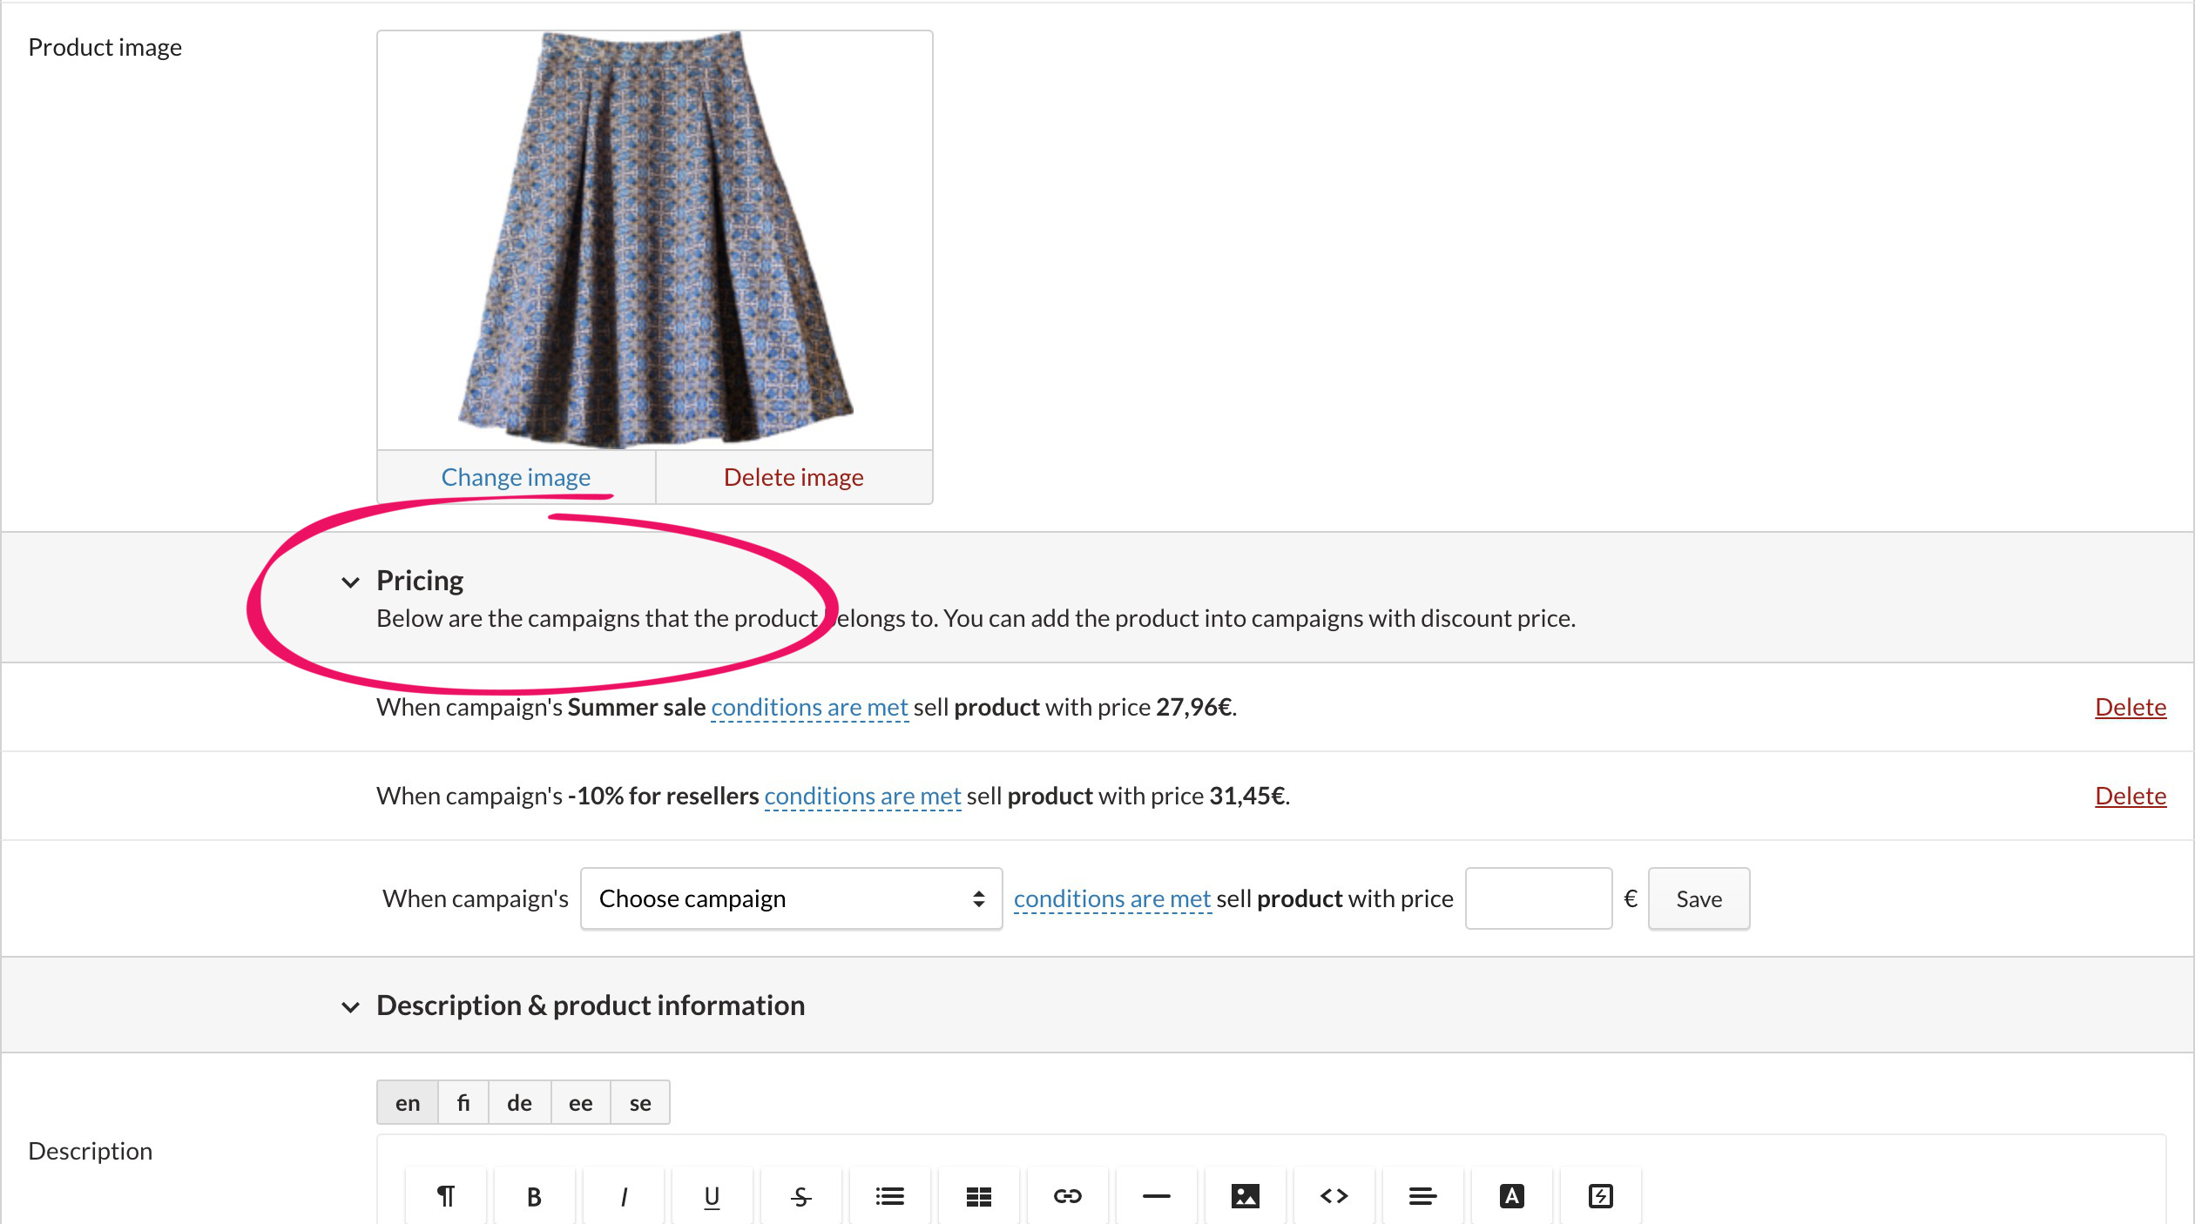Image resolution: width=2195 pixels, height=1224 pixels.
Task: Switch description language to fi
Action: [463, 1103]
